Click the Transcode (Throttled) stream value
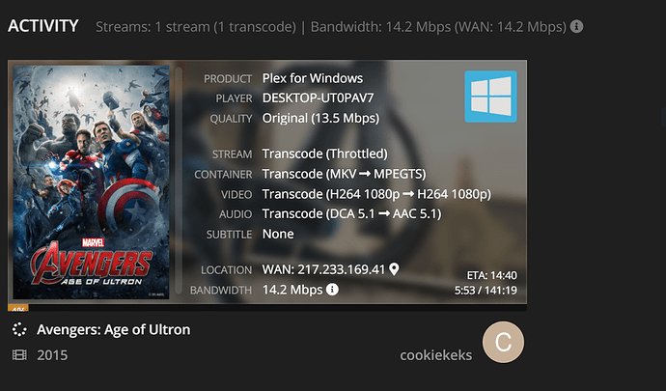The width and height of the screenshot is (666, 391). (324, 154)
